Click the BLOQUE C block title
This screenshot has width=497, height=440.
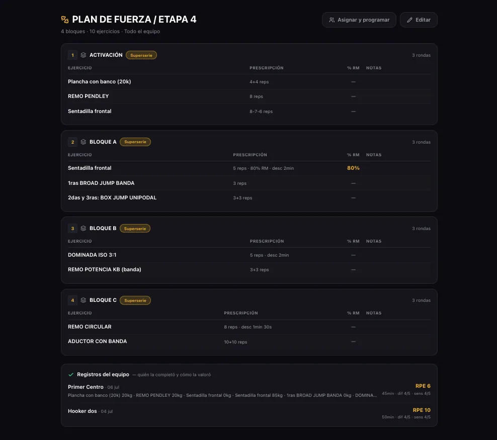tap(103, 300)
